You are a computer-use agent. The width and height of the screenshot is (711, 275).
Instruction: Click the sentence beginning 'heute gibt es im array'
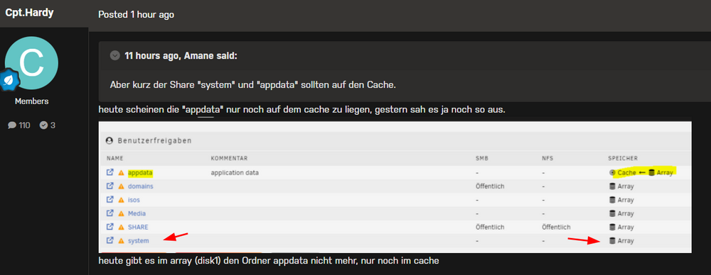269,261
